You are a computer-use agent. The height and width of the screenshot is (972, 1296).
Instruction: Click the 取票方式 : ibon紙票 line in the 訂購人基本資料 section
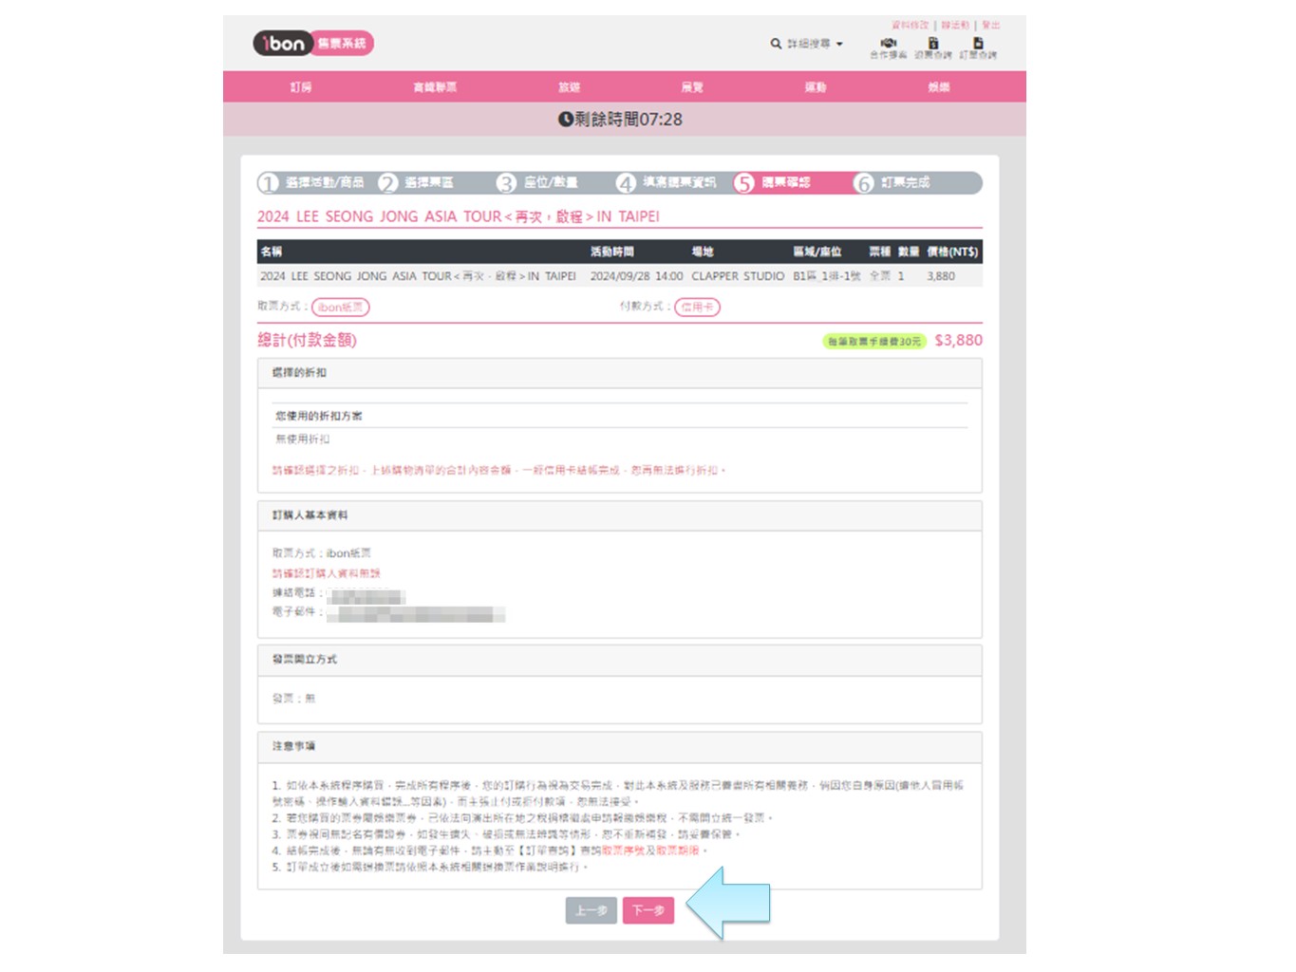point(321,552)
